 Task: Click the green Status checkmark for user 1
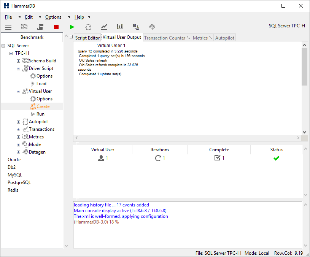click(277, 158)
